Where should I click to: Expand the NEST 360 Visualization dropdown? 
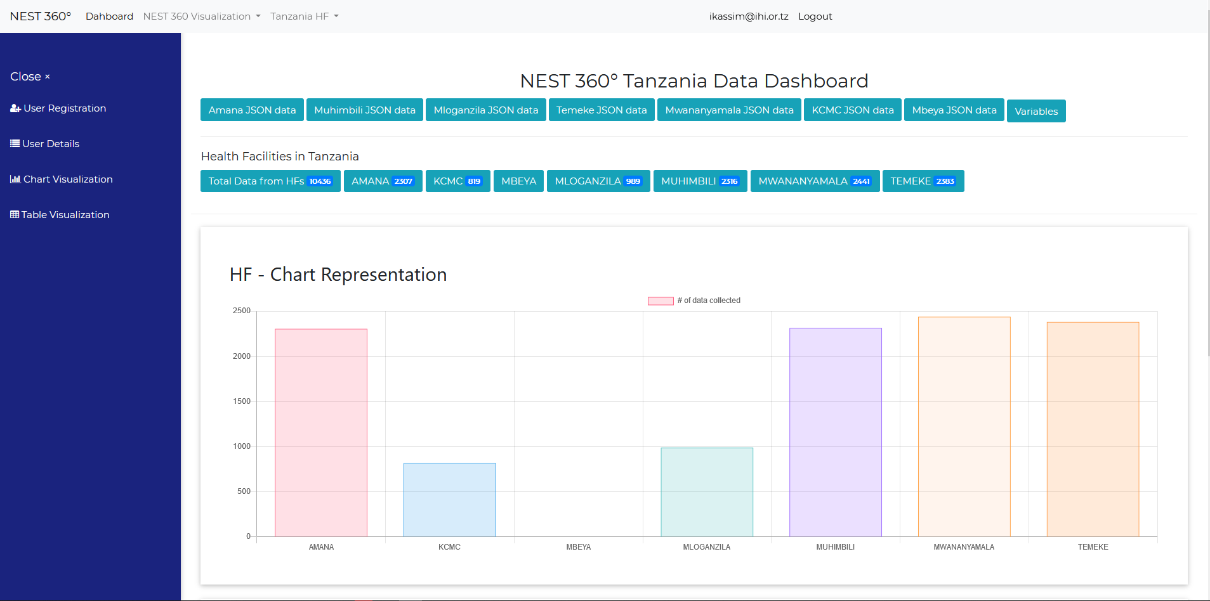(202, 16)
